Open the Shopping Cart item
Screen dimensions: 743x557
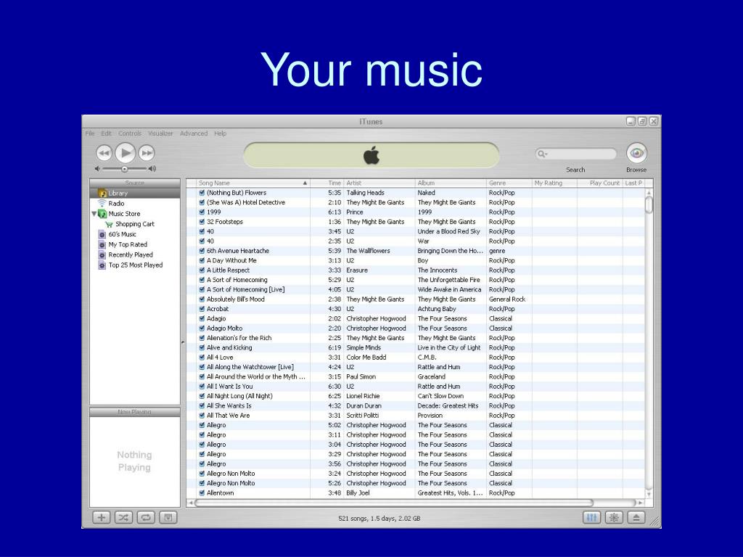[135, 224]
